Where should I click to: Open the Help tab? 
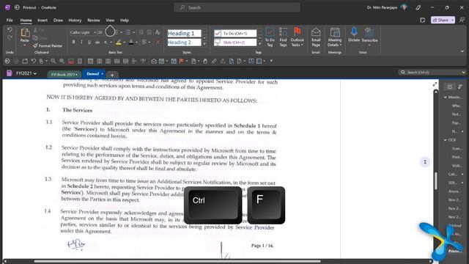(x=125, y=21)
